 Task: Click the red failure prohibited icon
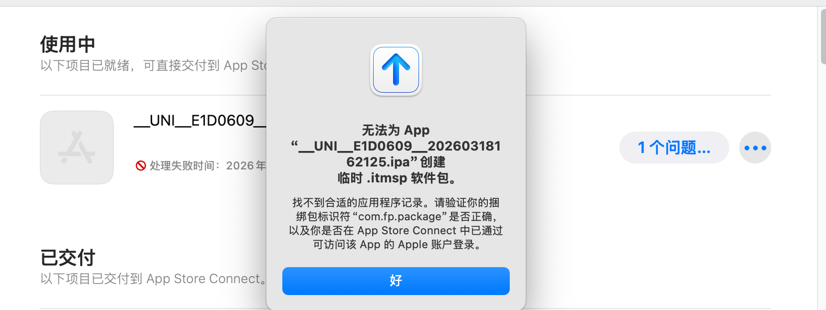[x=141, y=165]
